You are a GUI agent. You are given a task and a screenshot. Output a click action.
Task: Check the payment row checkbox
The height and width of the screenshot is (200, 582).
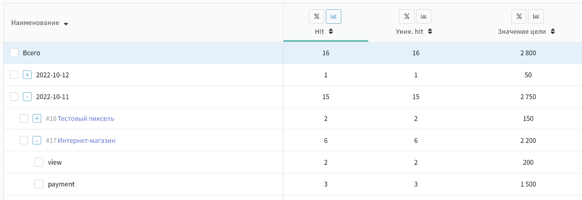pyautogui.click(x=39, y=184)
